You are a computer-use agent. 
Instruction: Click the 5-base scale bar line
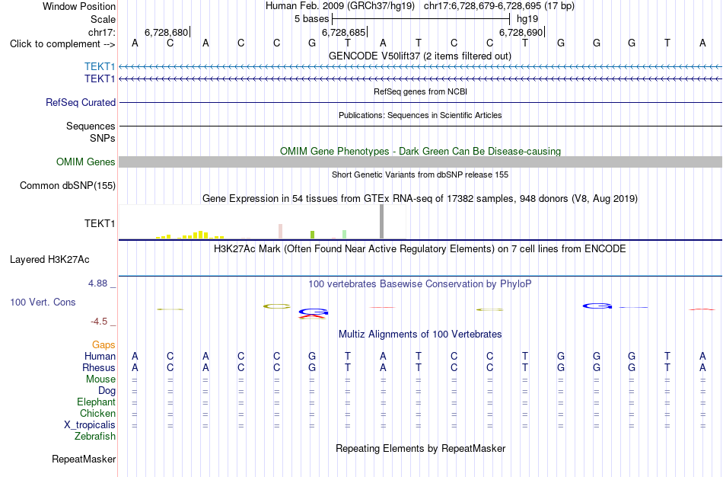[421, 19]
